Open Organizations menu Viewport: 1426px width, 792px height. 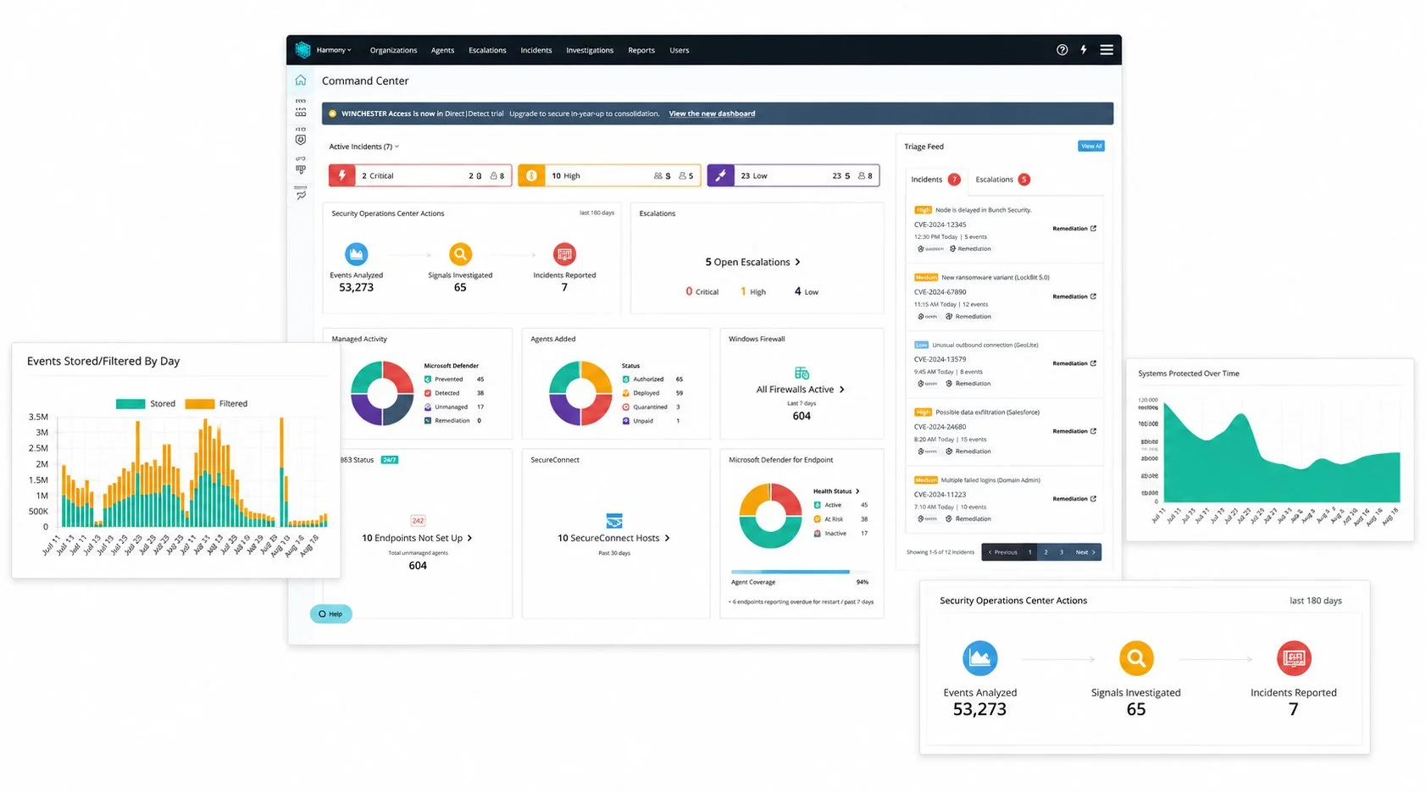pyautogui.click(x=393, y=50)
